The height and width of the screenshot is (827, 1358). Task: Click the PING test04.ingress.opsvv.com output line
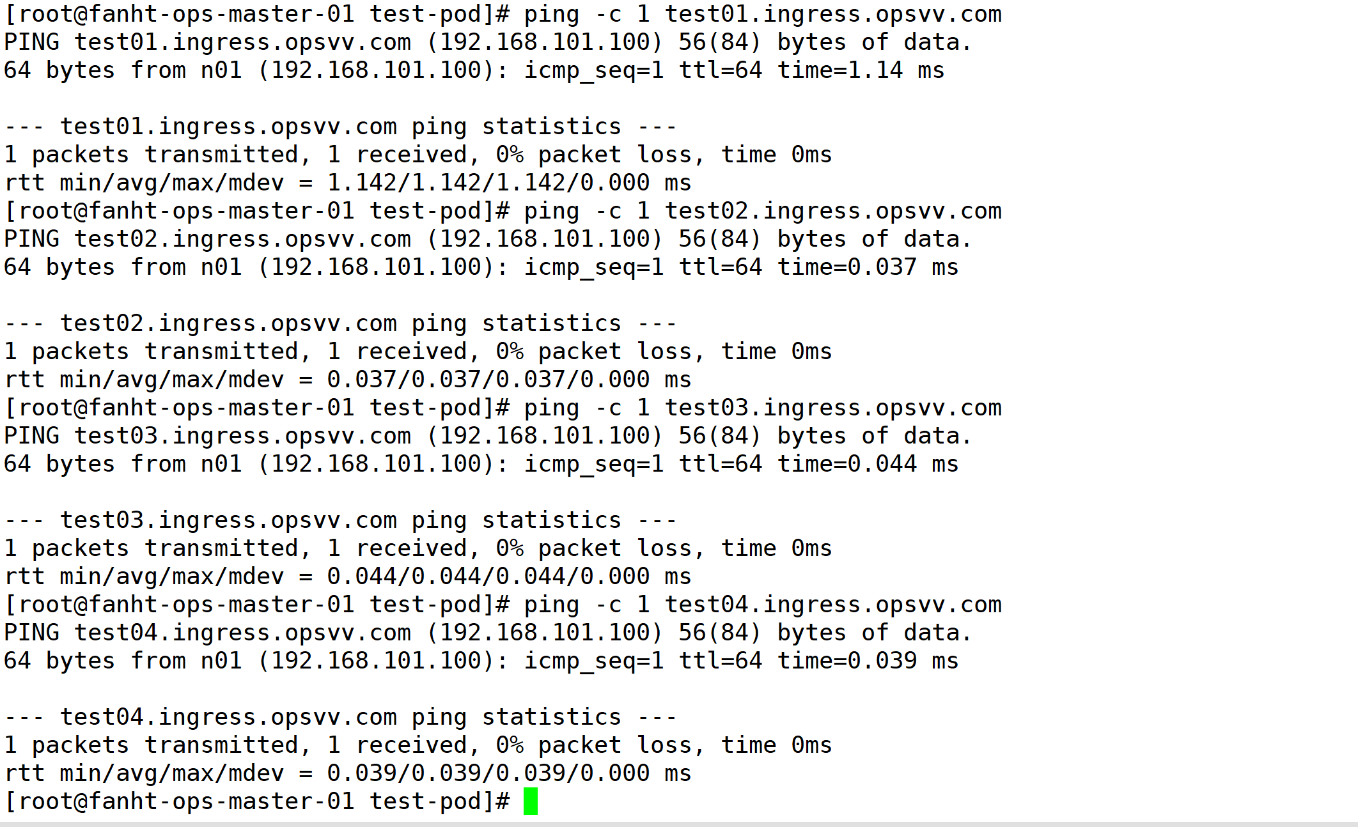(x=488, y=633)
